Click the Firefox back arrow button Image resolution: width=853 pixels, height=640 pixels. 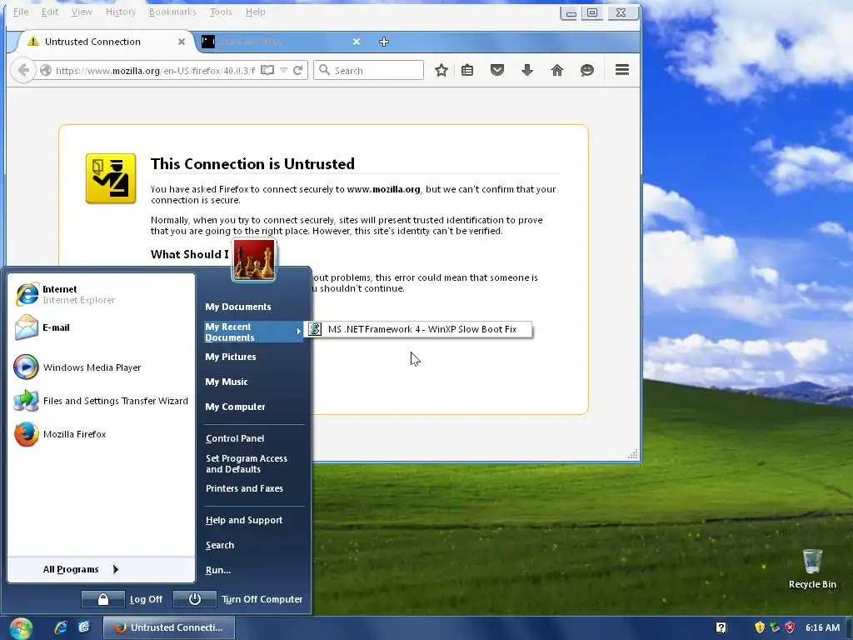[22, 70]
